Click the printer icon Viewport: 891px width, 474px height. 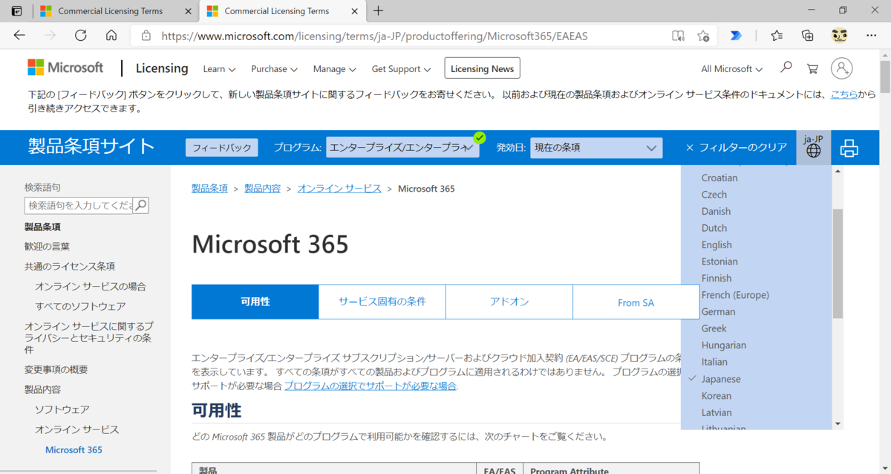click(x=849, y=148)
